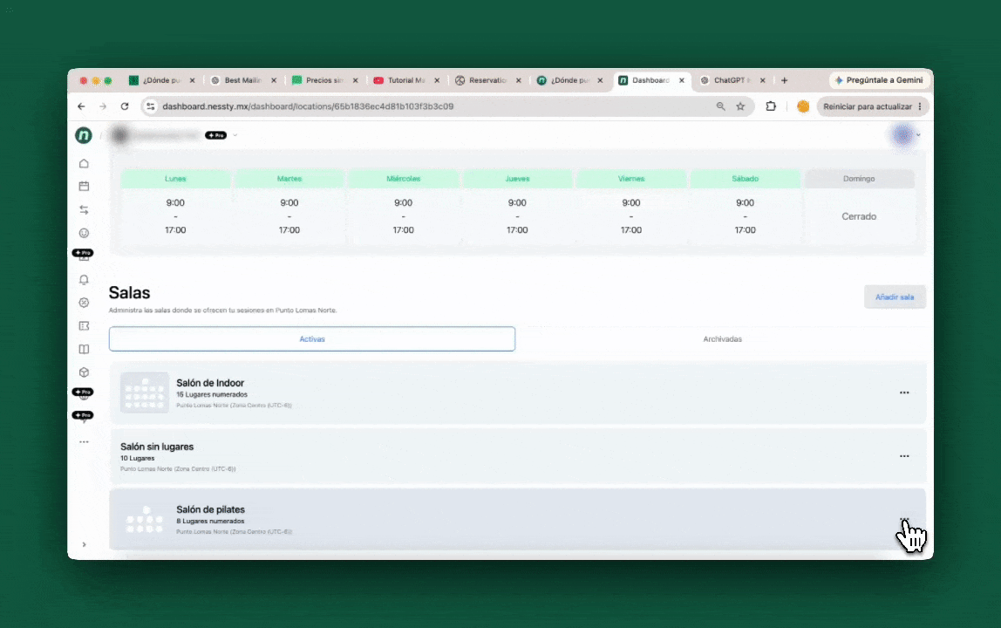Open the swap arrows icon in the sidebar
1001x628 pixels.
pos(84,209)
